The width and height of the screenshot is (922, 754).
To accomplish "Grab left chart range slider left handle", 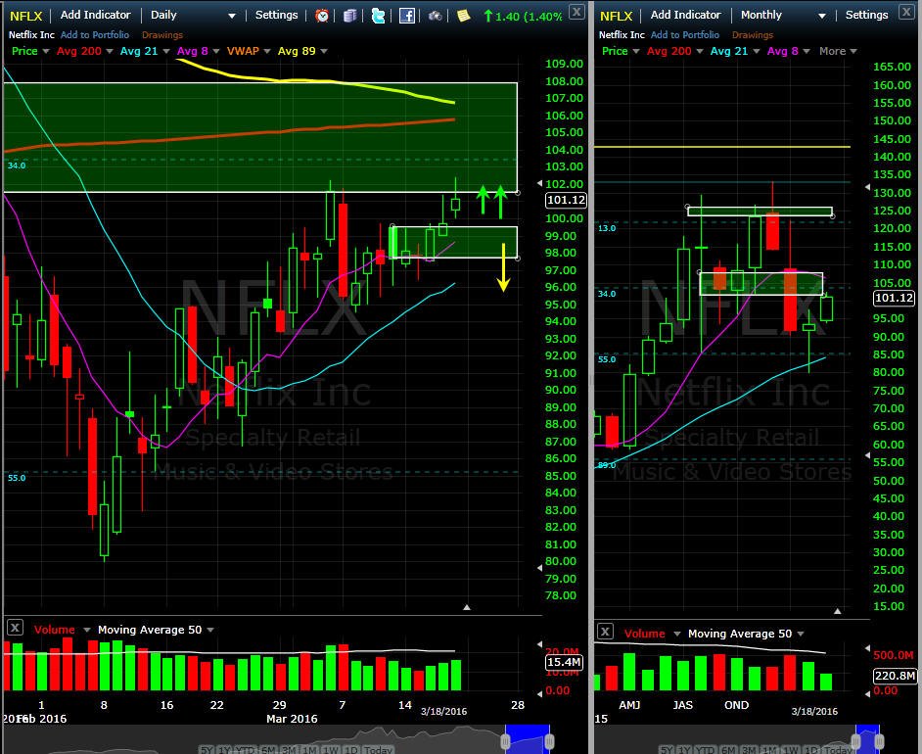I will pos(505,741).
